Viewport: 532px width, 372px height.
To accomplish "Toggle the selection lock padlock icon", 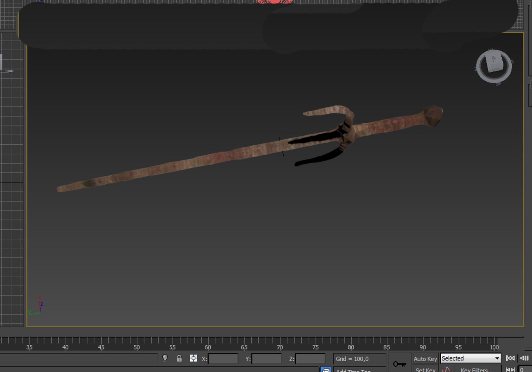I will click(x=179, y=359).
